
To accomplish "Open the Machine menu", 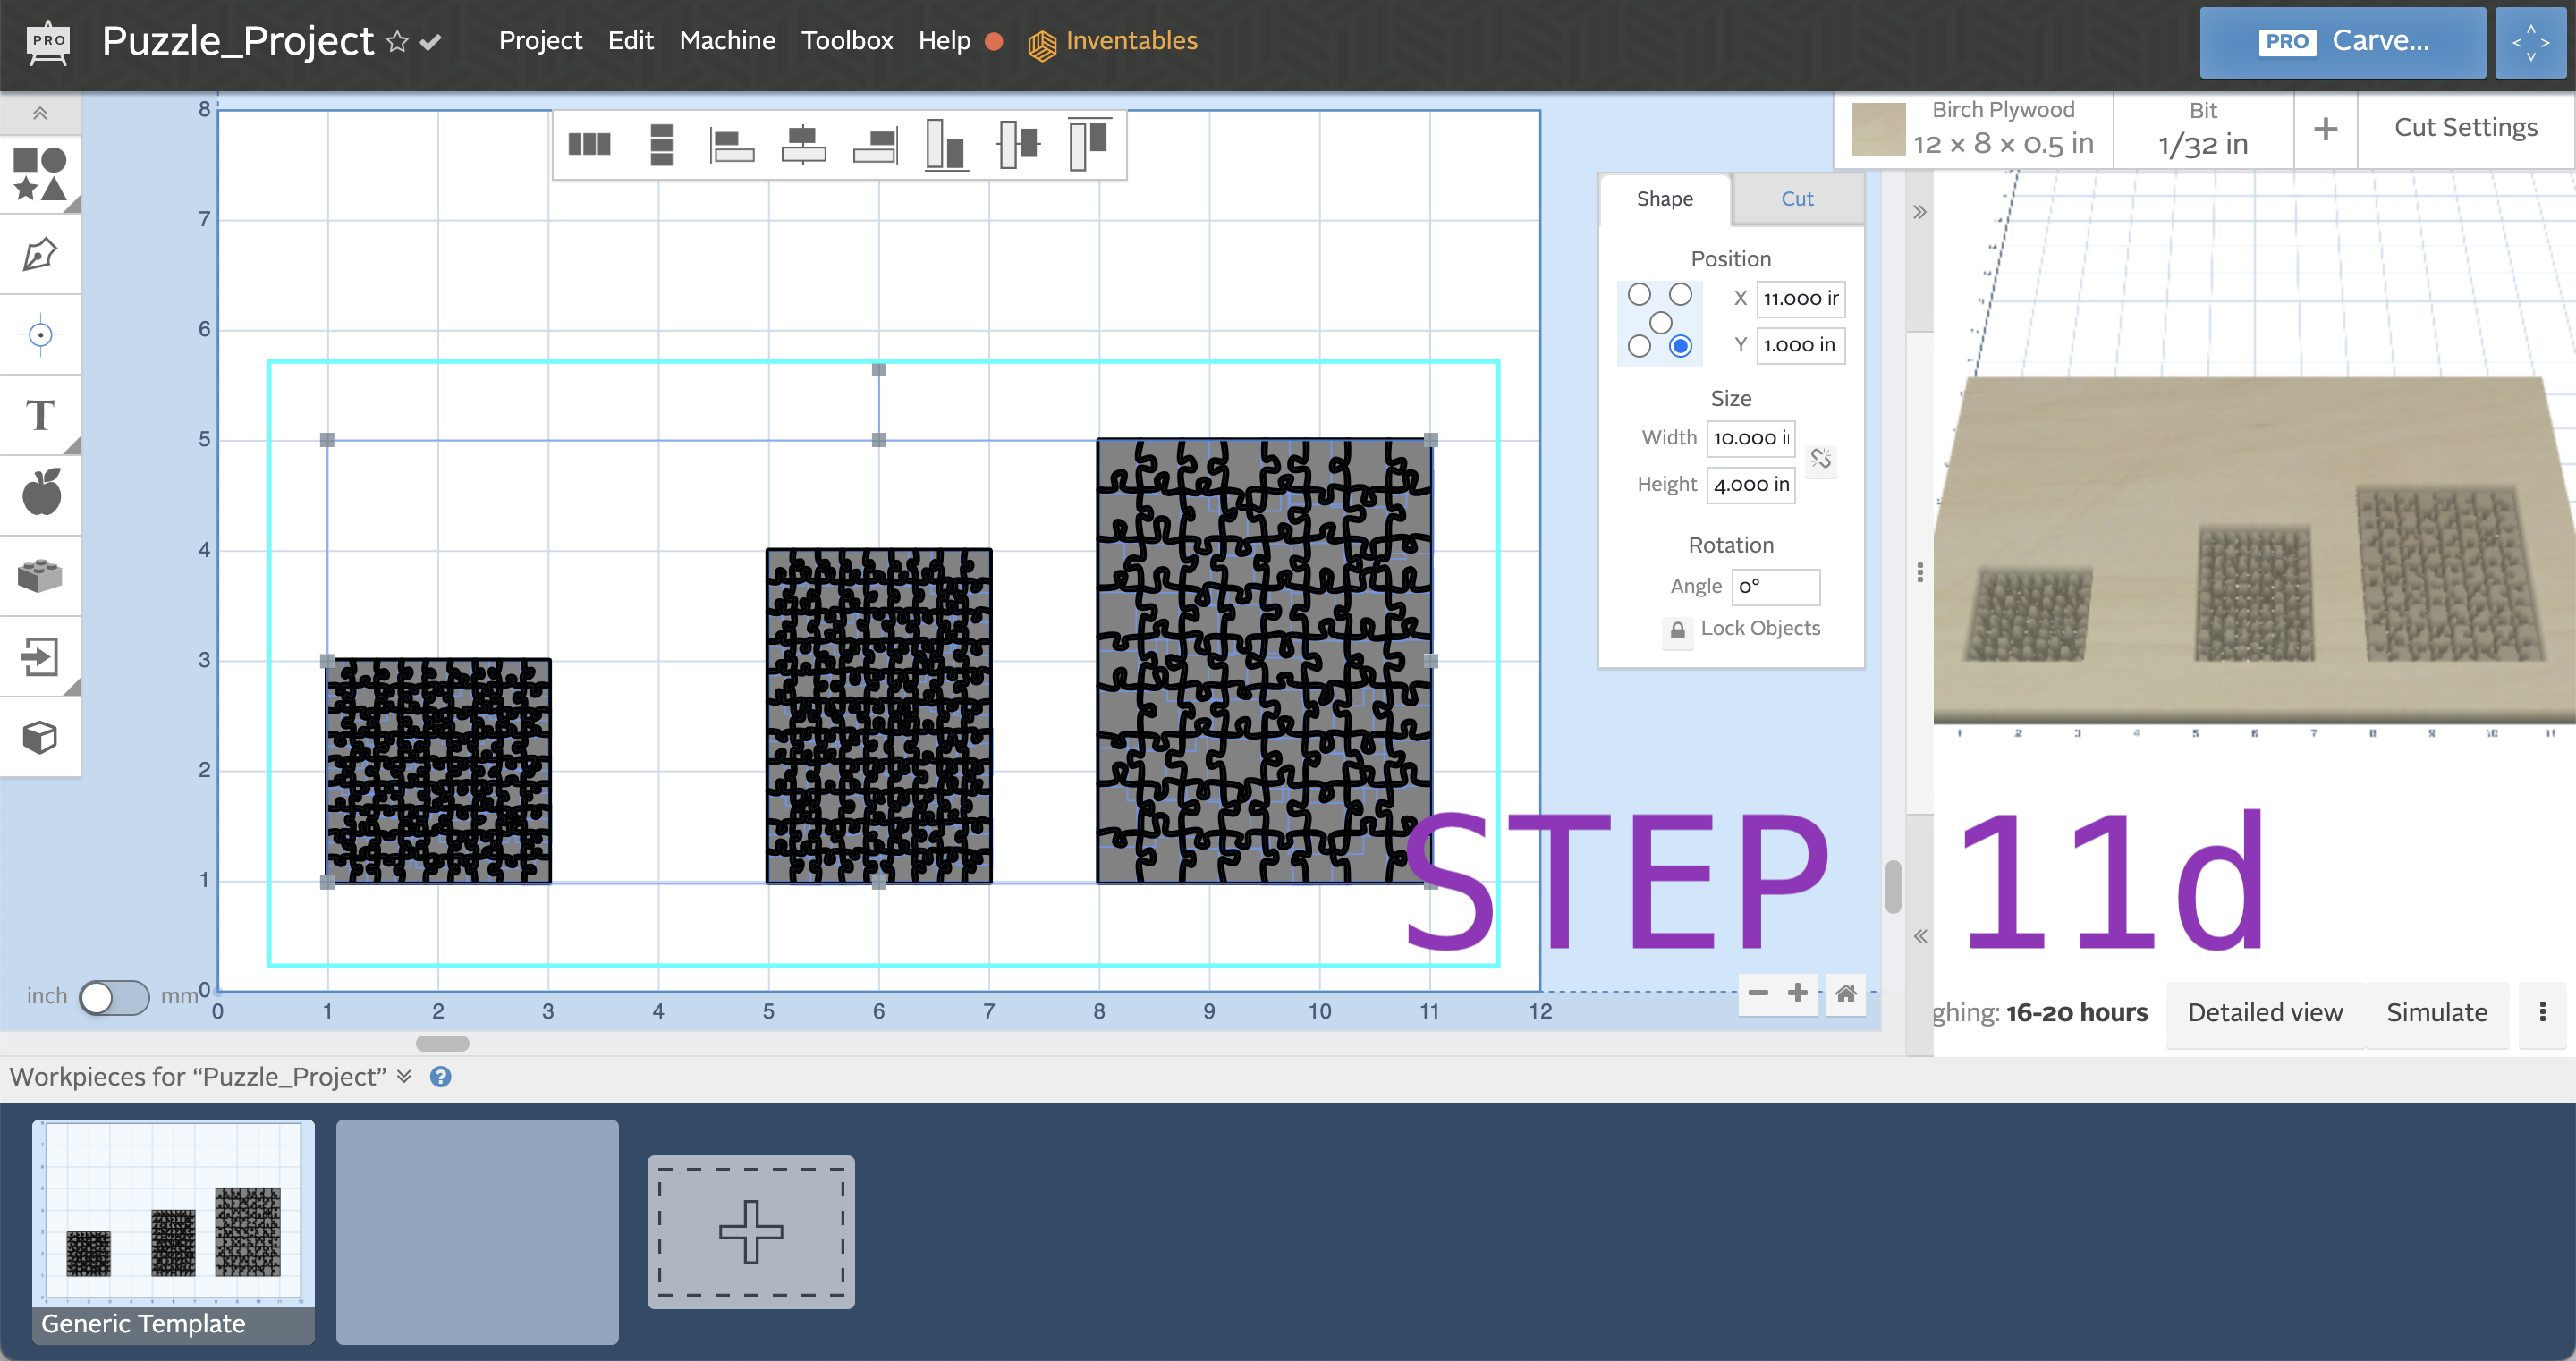I will (x=727, y=41).
